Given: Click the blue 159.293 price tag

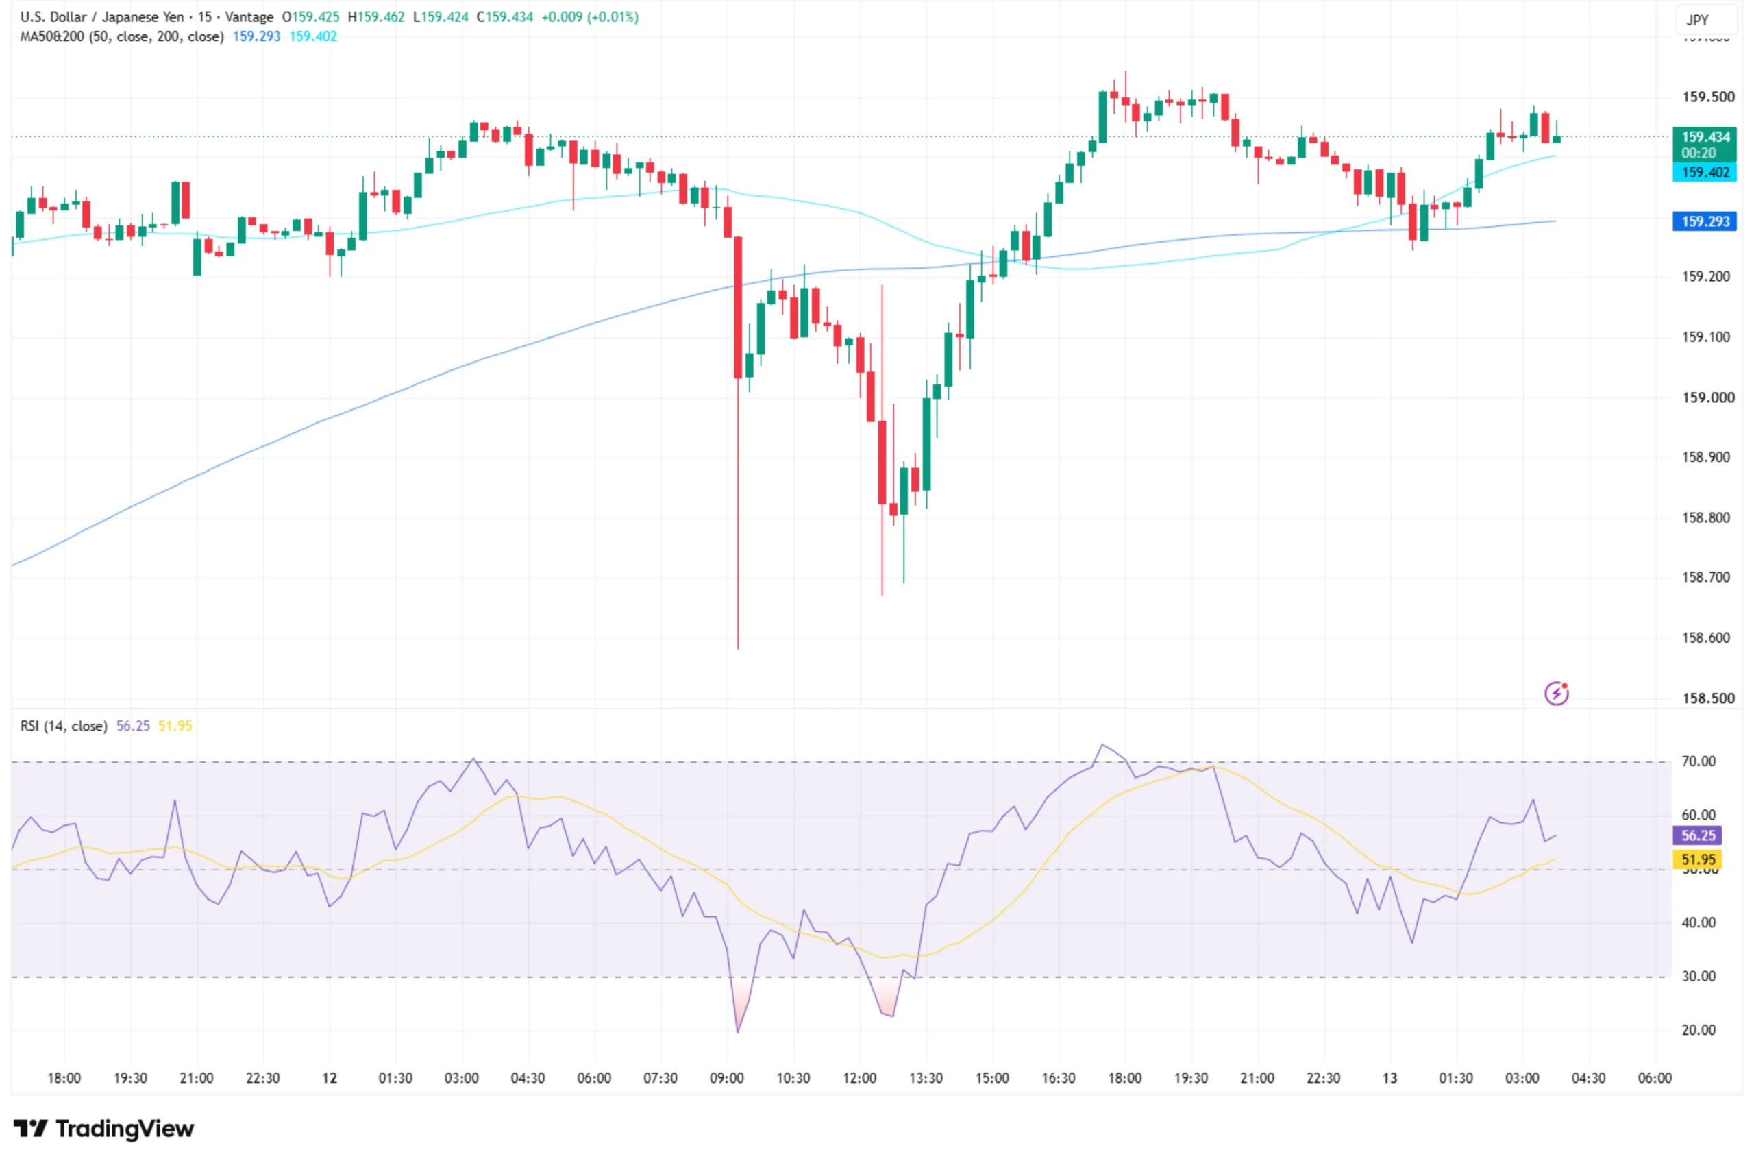Looking at the screenshot, I should tap(1705, 221).
